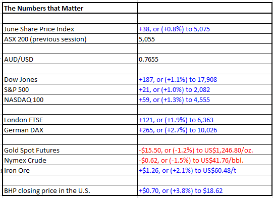
Task: Select the Iron Ore US$60.48/t value cell
Action: coord(204,170)
